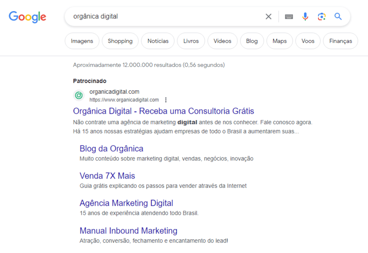
Task: Click the https://www.organicadigital.com URL text
Action: tap(124, 100)
